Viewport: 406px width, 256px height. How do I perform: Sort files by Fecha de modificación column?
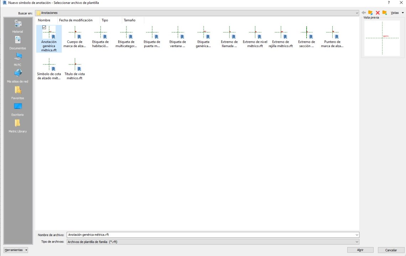pos(76,20)
